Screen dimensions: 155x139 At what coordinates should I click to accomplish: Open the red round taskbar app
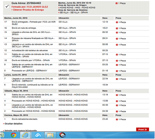point(62,135)
